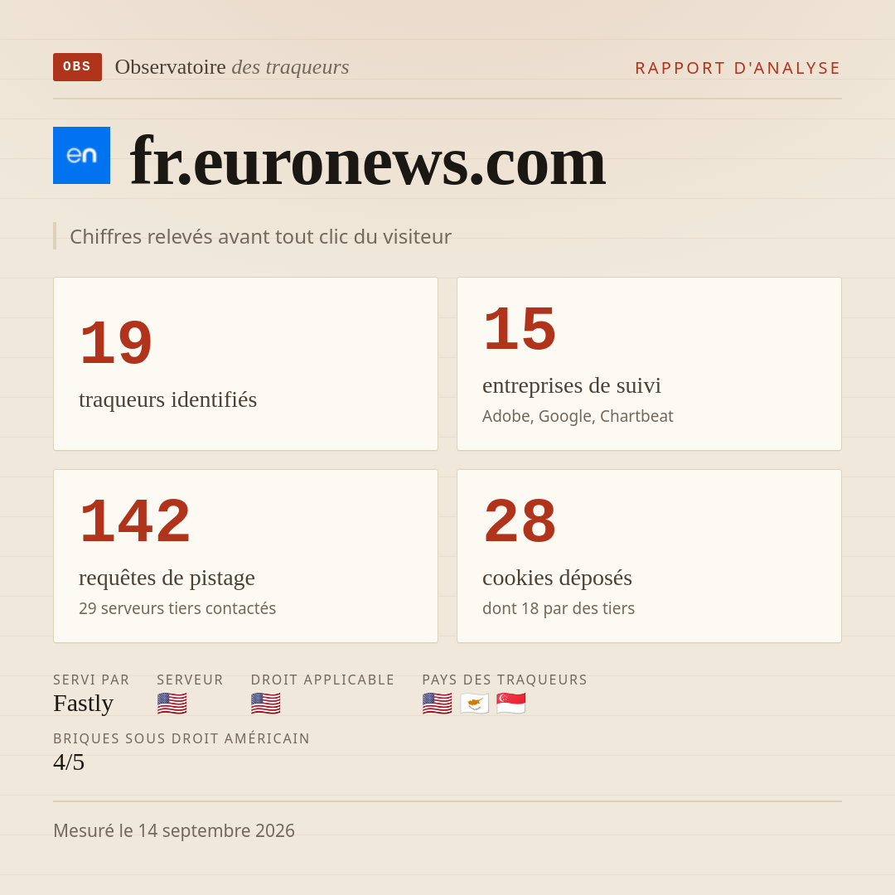The height and width of the screenshot is (895, 895).
Task: Click the 'traqueurs identifiés' label
Action: (167, 399)
